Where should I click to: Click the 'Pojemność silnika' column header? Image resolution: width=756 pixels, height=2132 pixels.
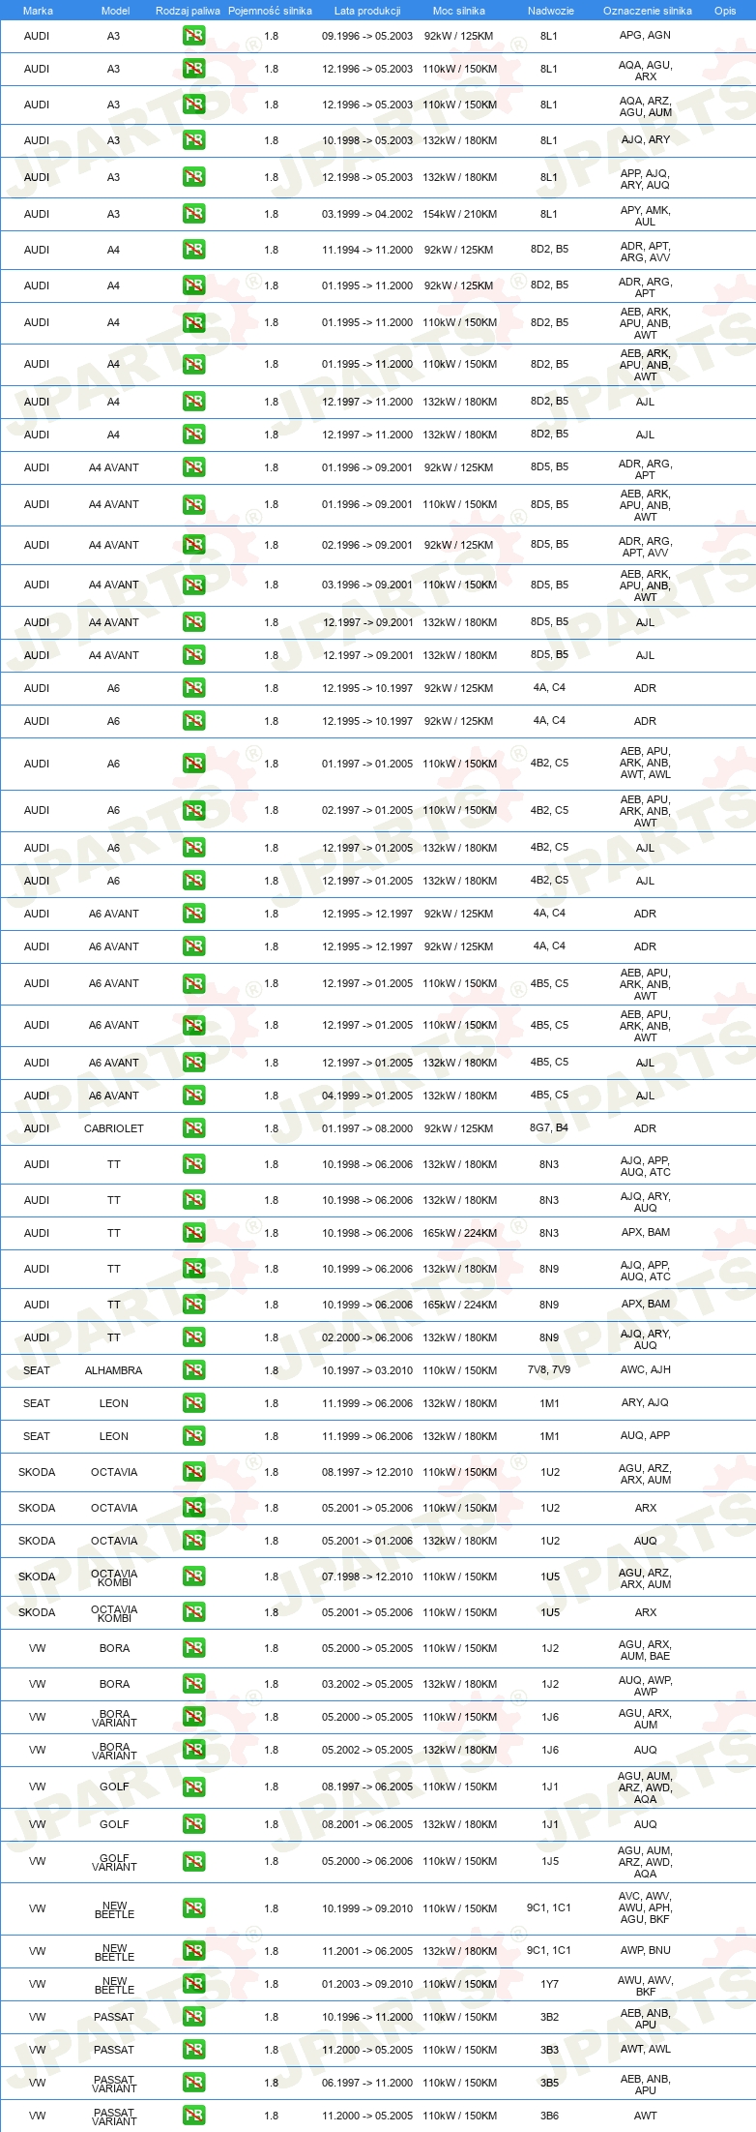pos(270,11)
